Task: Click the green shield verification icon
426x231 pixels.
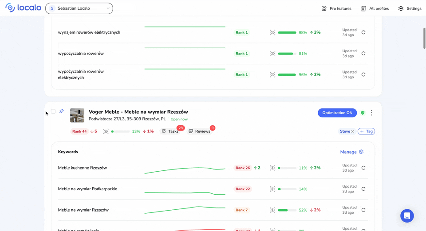Action: tap(363, 113)
